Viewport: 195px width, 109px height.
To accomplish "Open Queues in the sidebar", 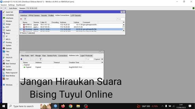I will tap(9, 48).
